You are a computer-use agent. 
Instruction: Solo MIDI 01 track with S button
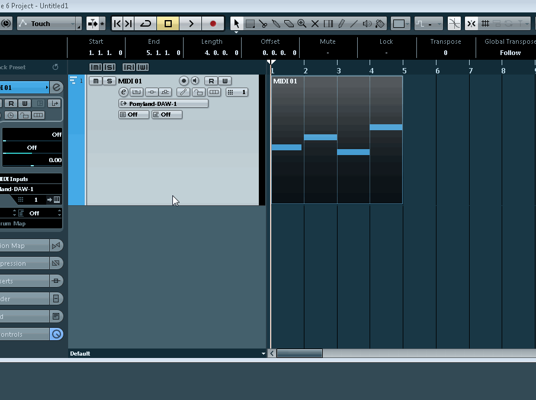(x=110, y=81)
